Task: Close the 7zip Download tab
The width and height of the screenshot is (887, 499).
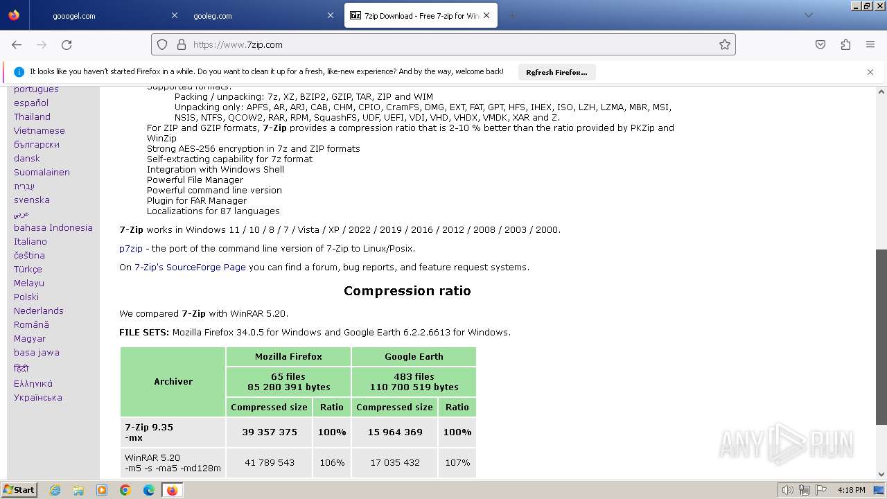Action: [x=486, y=15]
